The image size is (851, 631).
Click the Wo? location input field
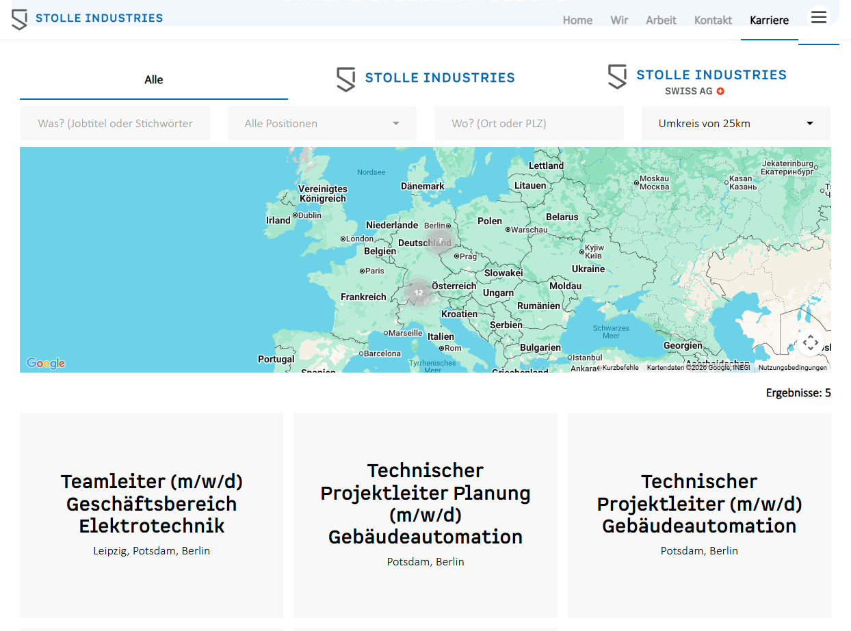(529, 124)
